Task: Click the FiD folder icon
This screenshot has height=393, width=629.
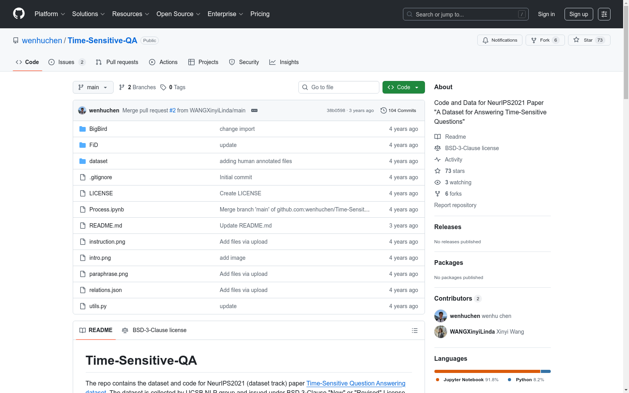Action: click(x=83, y=145)
